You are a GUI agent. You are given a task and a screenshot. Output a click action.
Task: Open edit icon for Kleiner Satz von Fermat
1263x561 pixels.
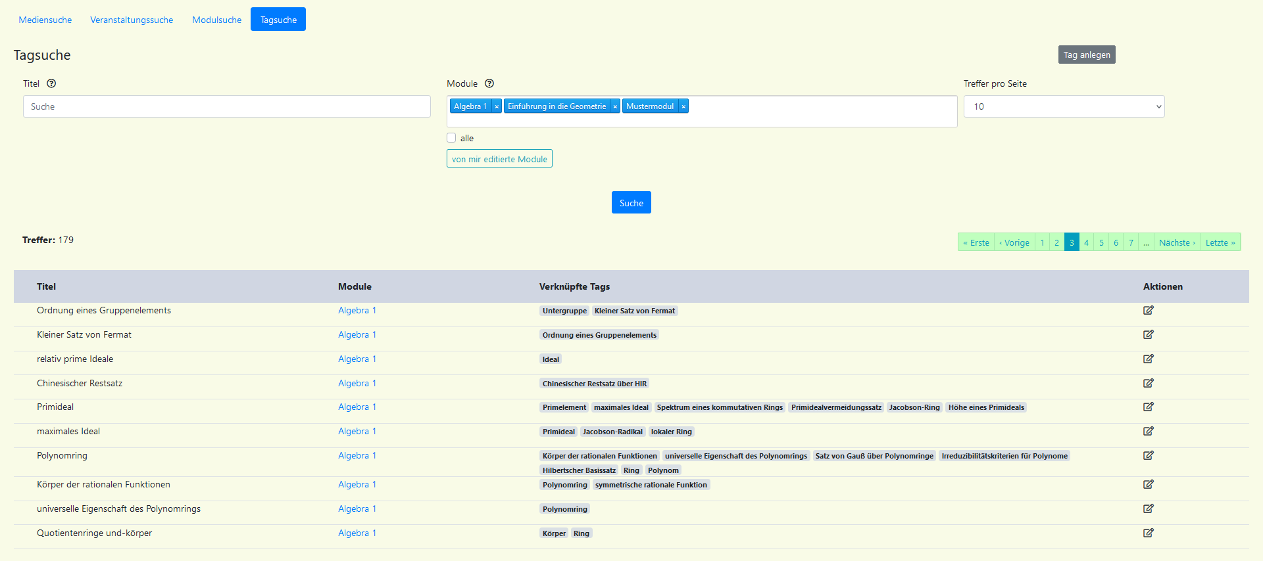click(x=1148, y=334)
